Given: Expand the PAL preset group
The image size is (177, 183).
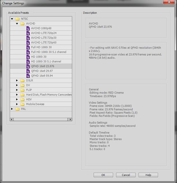Looking at the screenshot, I should (12, 109).
